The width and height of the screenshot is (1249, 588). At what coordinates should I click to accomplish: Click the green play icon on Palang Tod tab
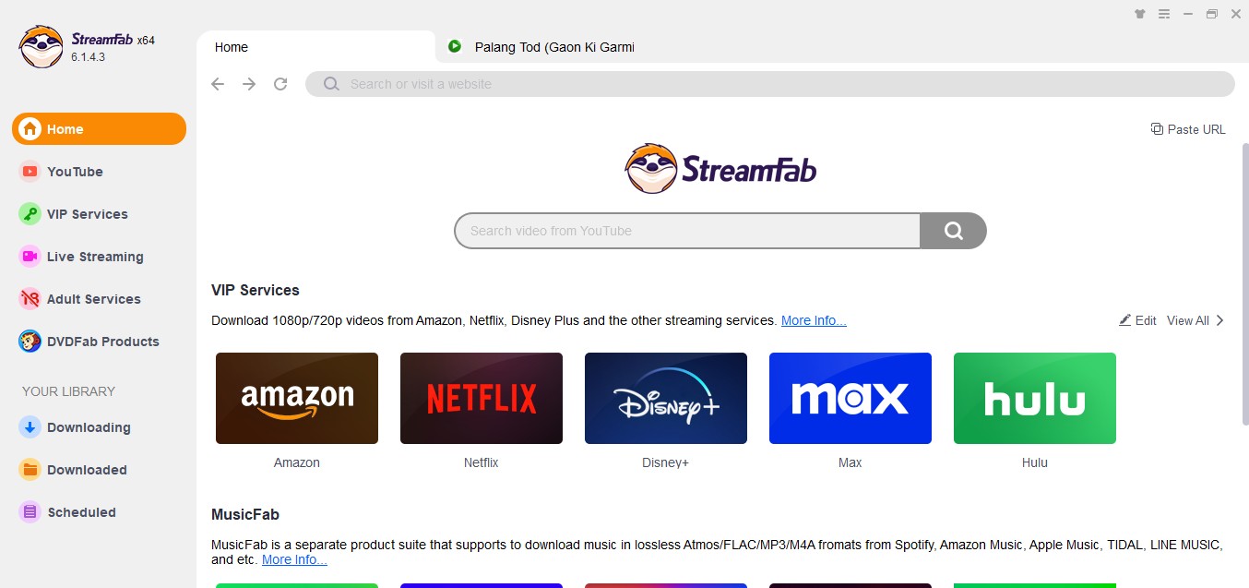click(x=455, y=46)
